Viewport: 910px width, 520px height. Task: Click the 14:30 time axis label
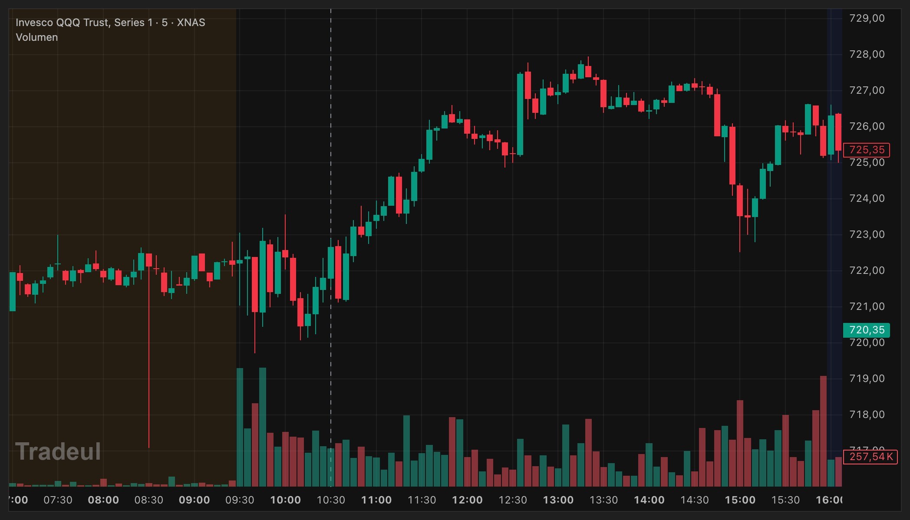point(695,500)
